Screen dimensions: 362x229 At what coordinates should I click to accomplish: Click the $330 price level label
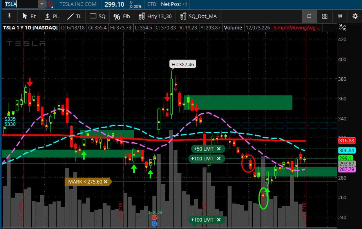10,124
